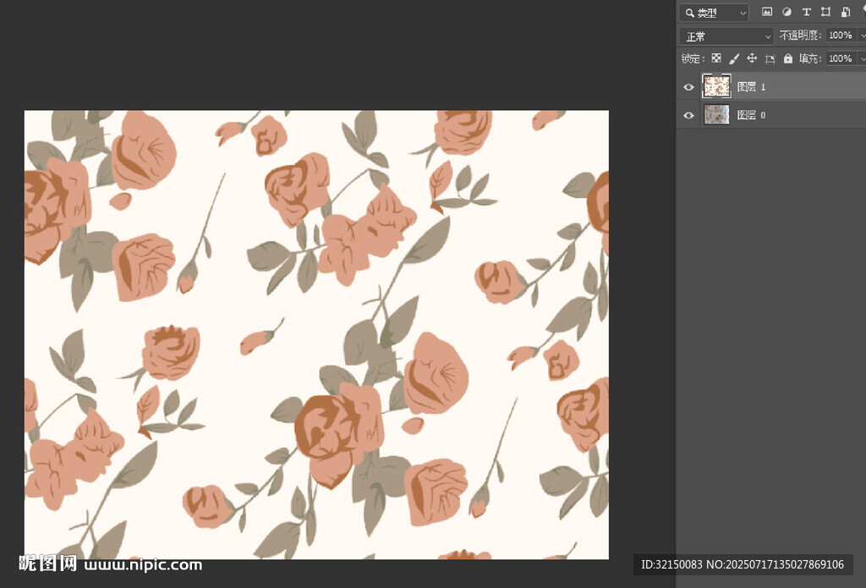This screenshot has height=588, width=866.
Task: Select layer name 图层 0
Action: click(x=751, y=115)
